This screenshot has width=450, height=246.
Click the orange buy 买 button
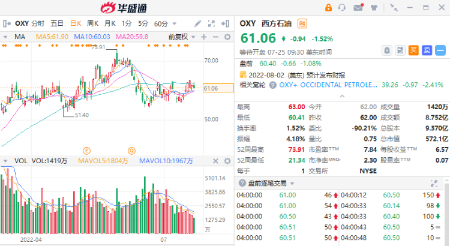pyautogui.click(x=413, y=50)
